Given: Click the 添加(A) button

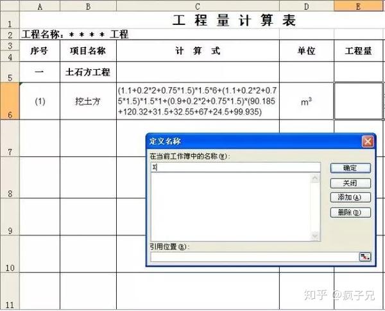Looking at the screenshot, I should 350,197.
